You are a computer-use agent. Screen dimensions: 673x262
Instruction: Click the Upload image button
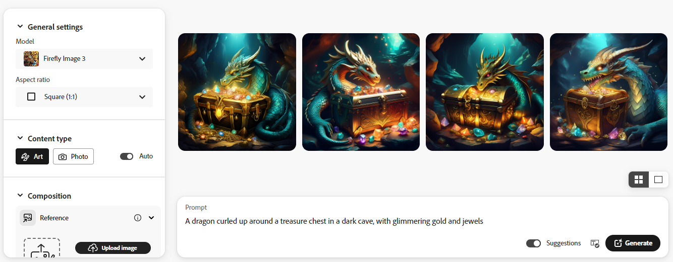tap(113, 248)
